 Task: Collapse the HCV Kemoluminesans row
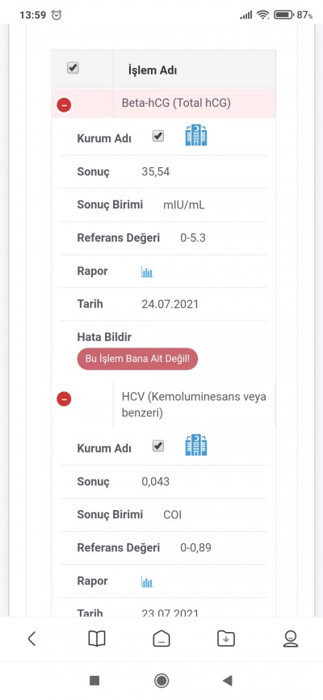[x=64, y=399]
